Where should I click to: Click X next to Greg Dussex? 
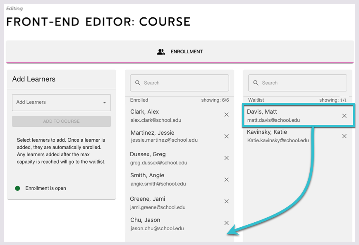(226, 158)
